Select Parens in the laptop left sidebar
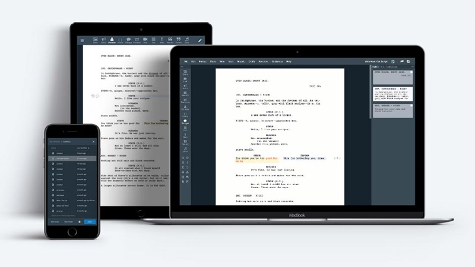 click(x=185, y=115)
